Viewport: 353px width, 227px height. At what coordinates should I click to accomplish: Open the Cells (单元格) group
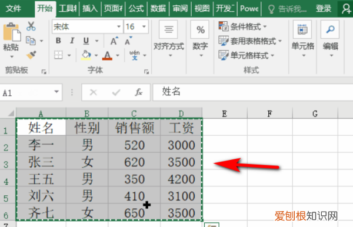[x=302, y=39]
